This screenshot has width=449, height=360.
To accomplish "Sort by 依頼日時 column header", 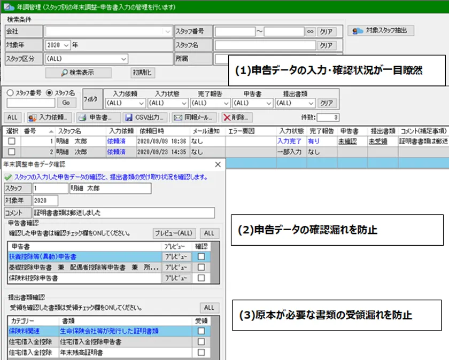I will coord(152,131).
